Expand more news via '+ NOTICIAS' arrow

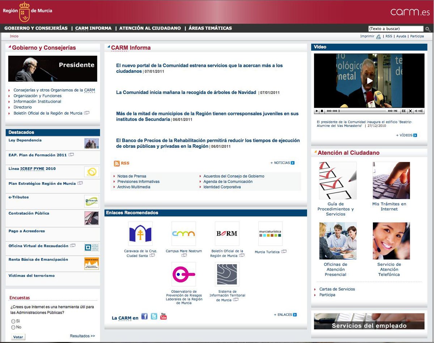click(x=293, y=163)
